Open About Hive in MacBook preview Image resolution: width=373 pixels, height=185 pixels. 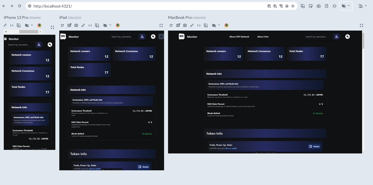pyautogui.click(x=263, y=37)
